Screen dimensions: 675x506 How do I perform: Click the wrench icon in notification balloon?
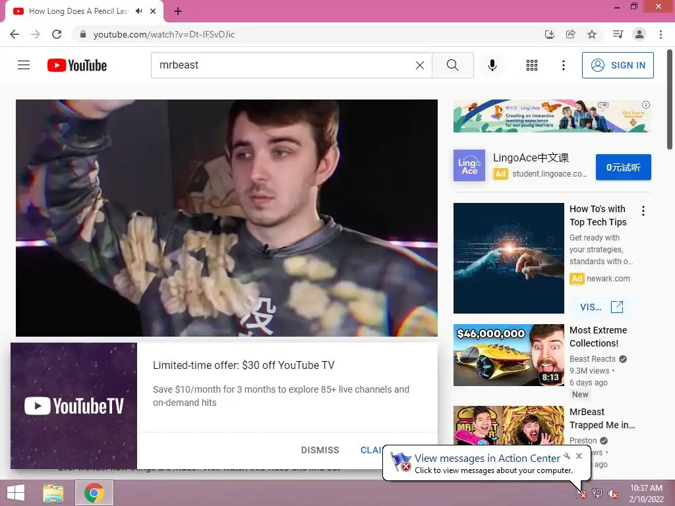coord(567,456)
